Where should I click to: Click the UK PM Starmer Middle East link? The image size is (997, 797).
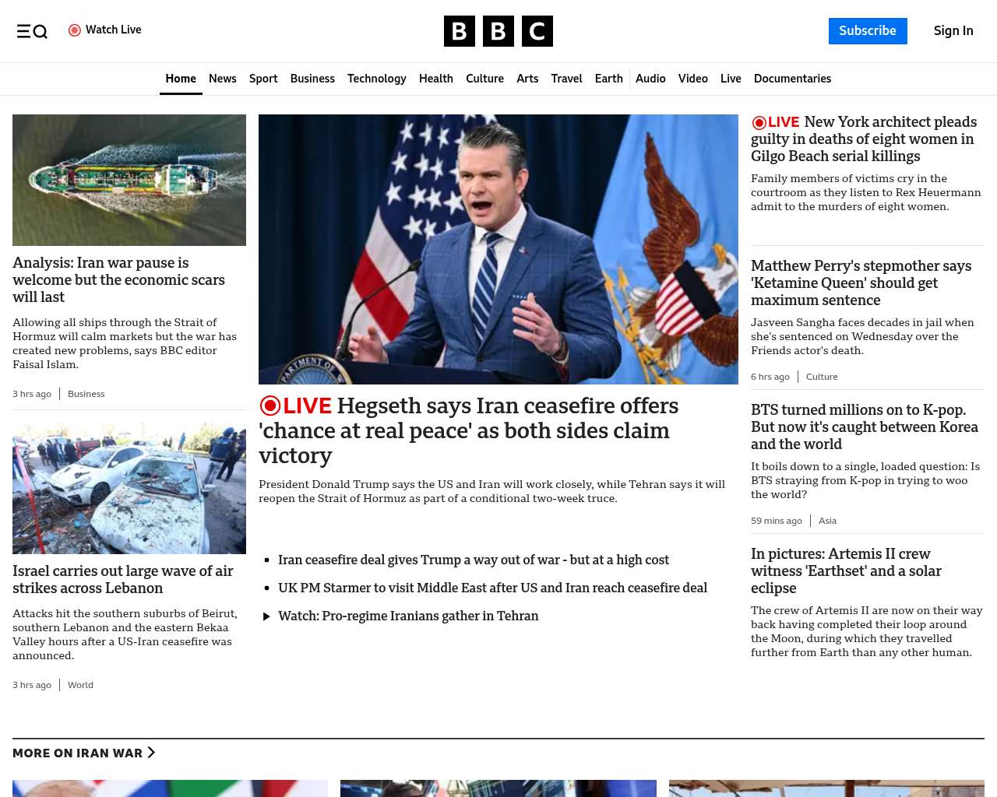pos(492,588)
